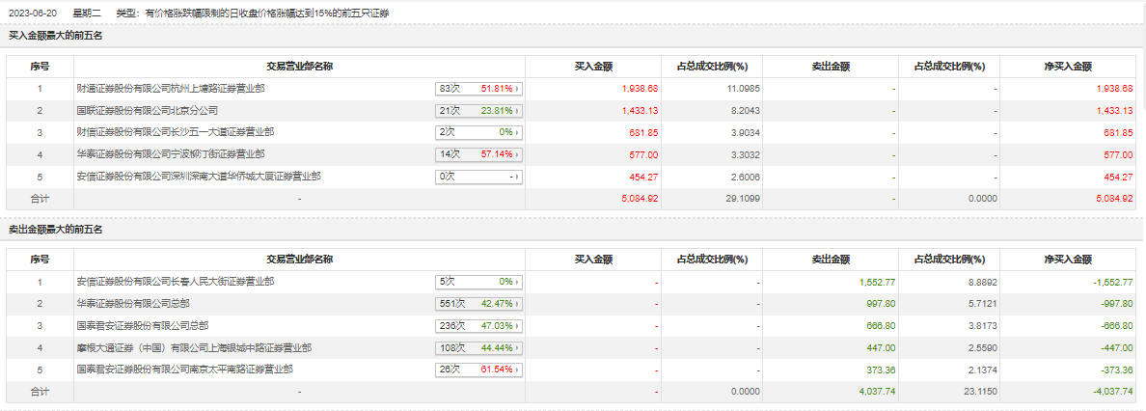Open 财通证券杭州上塘路证券营业部 link
Image resolution: width=1146 pixels, height=411 pixels.
(x=170, y=88)
